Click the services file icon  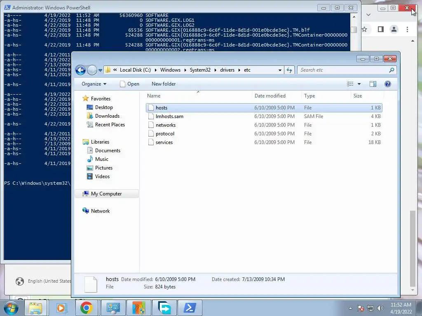pos(151,142)
